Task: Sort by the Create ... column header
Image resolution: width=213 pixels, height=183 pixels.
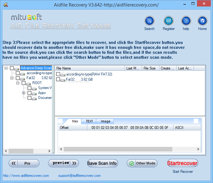Action: click(168, 68)
